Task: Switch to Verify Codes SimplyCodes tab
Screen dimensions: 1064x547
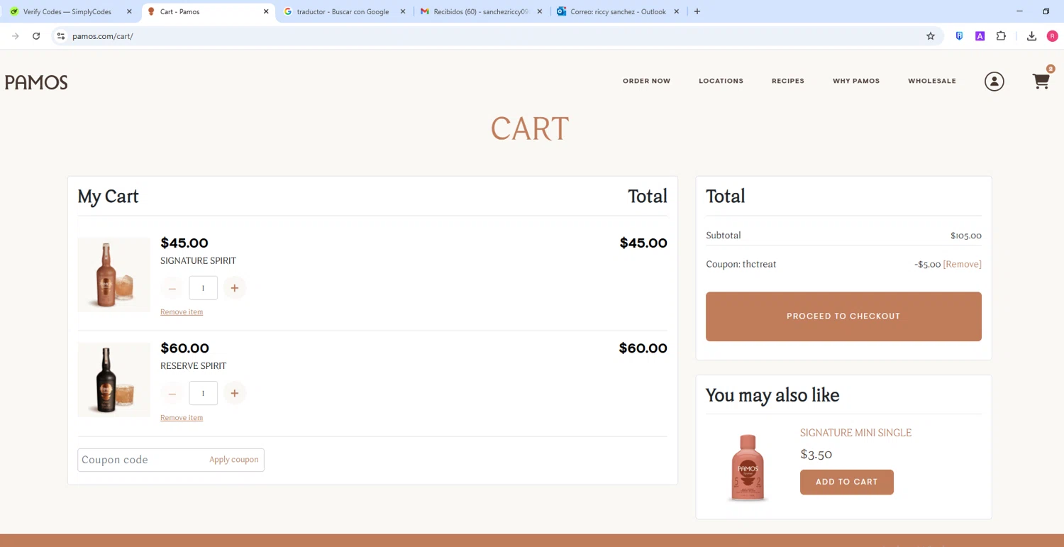Action: tap(69, 11)
